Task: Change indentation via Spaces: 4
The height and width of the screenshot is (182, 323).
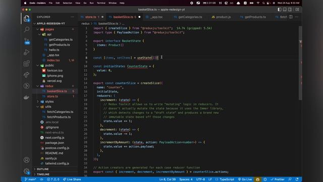Action: (186, 179)
